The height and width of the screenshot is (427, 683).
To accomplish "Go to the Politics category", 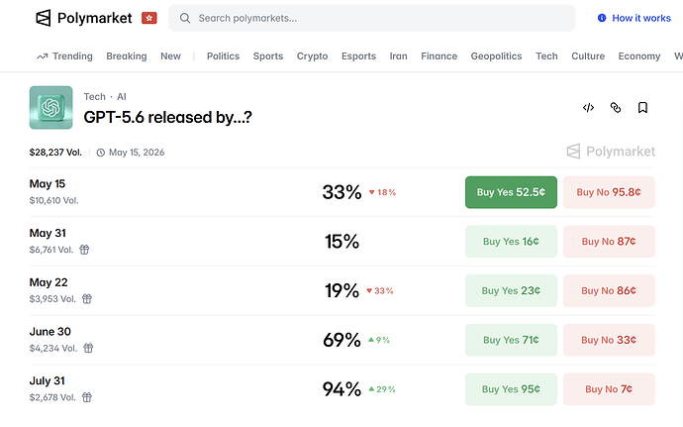I will click(223, 56).
